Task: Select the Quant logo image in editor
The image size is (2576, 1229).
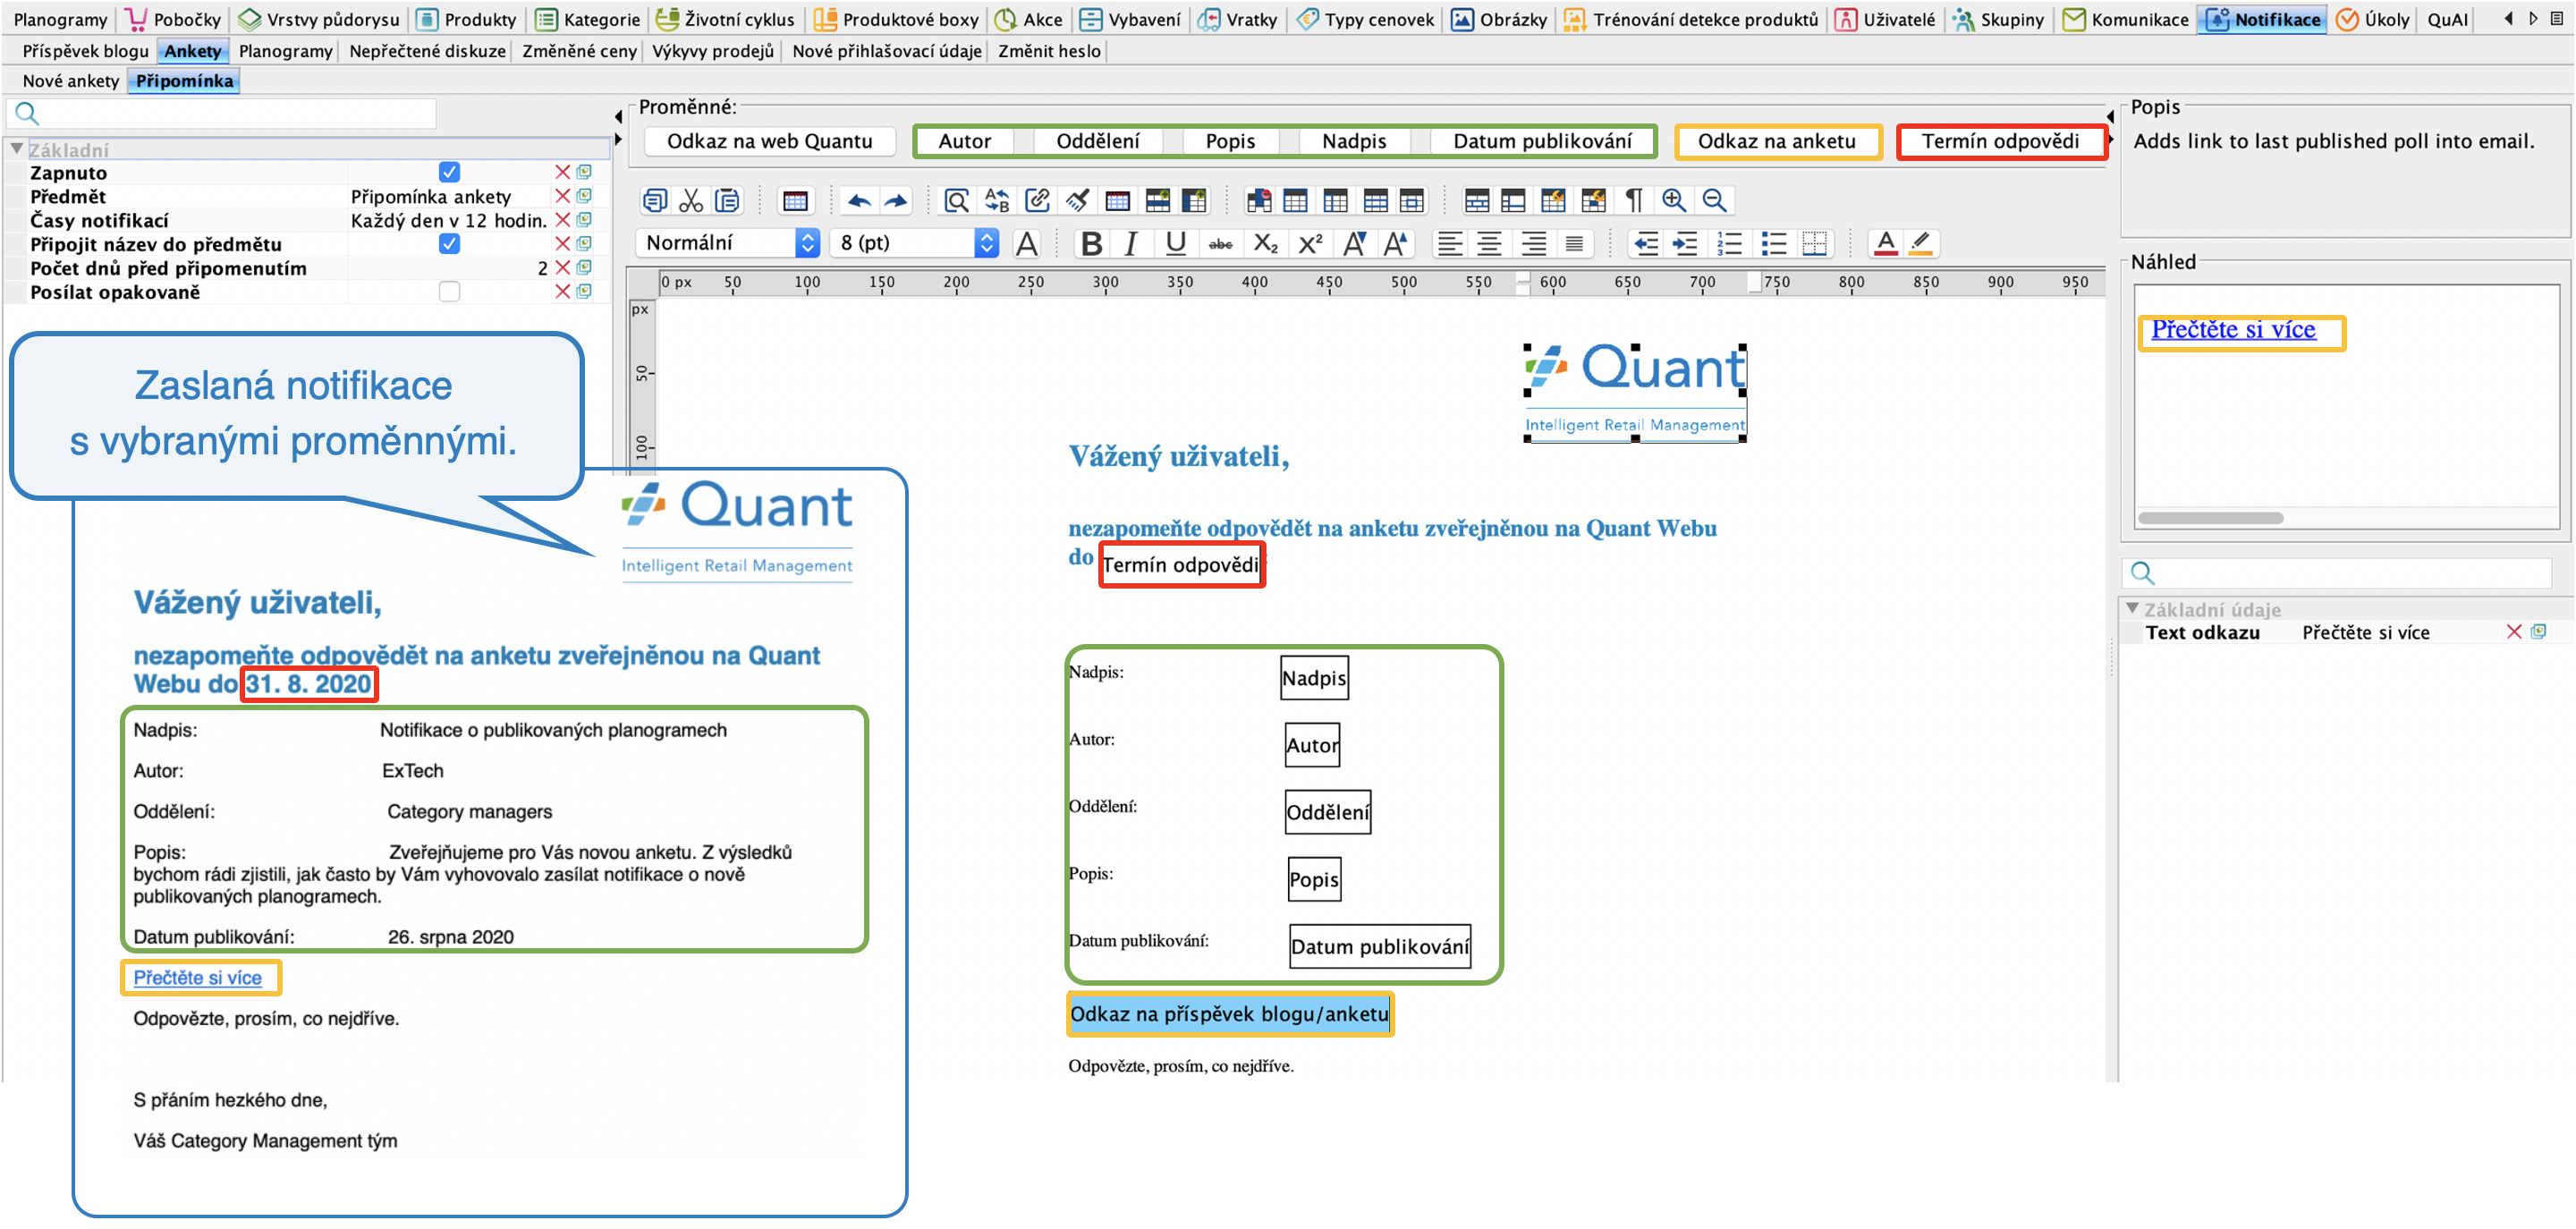Action: tap(1635, 392)
